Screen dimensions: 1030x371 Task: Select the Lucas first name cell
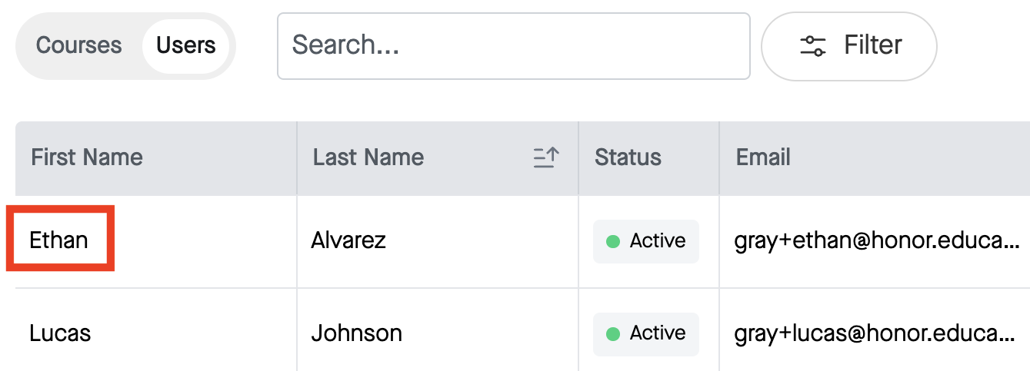156,333
